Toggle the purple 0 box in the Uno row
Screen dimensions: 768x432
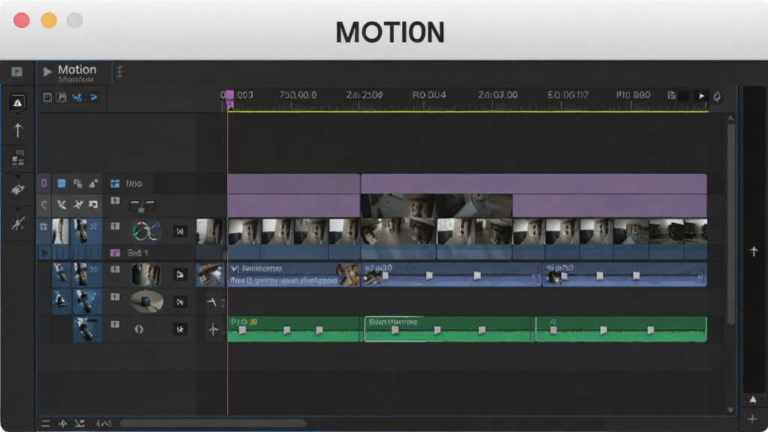(x=43, y=183)
